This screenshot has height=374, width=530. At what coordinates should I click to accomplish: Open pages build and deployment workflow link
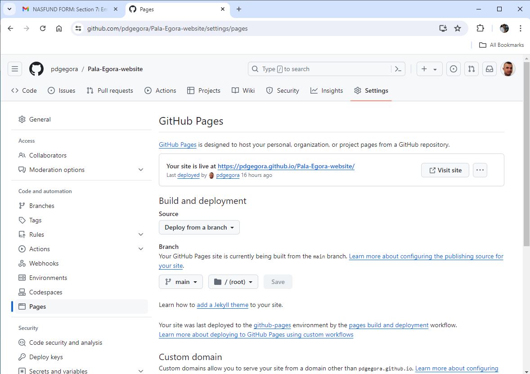click(389, 325)
